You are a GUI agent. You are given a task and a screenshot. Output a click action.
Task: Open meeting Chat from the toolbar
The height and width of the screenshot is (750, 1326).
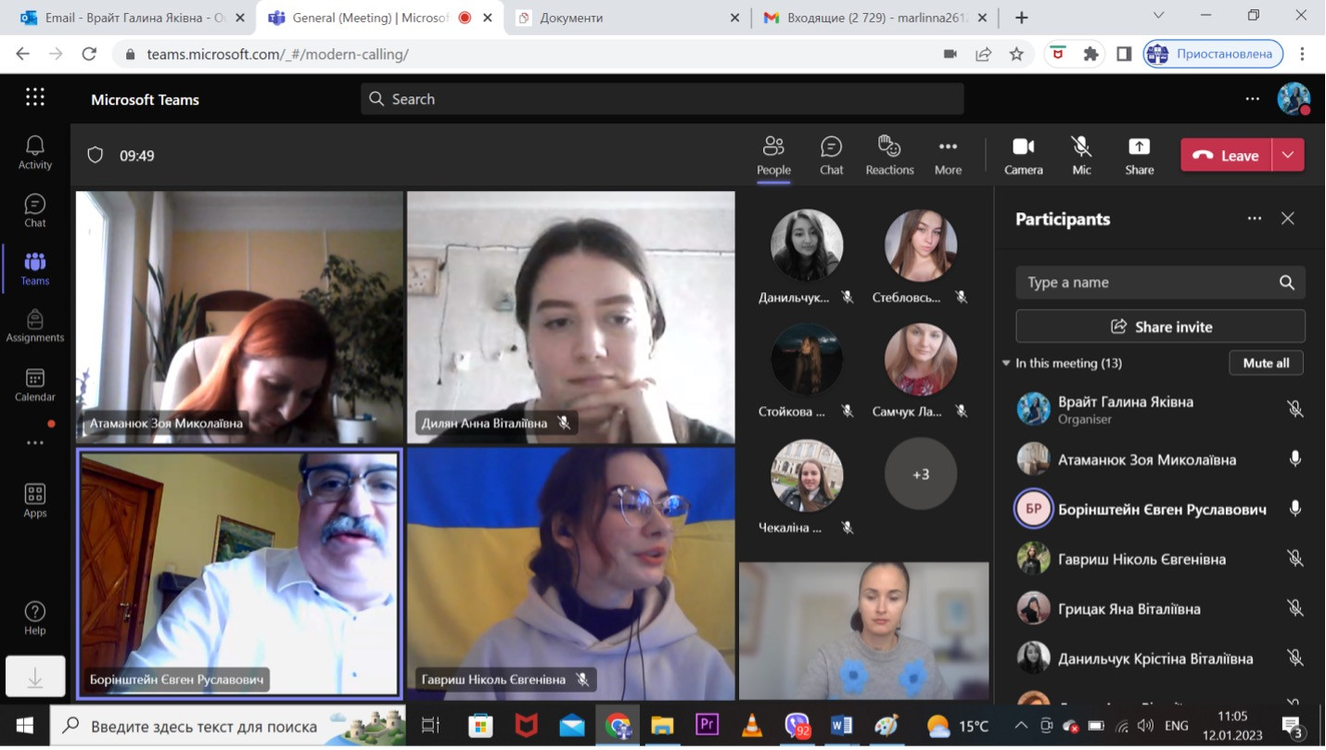point(832,155)
